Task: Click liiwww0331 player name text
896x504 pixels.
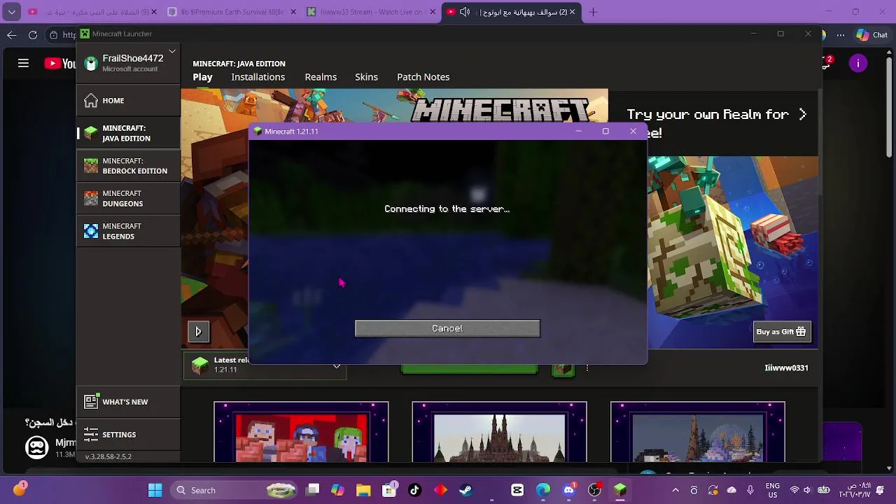Action: 786,368
